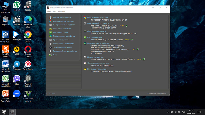Open Foxit PDF Reader desktop icon

[6, 52]
